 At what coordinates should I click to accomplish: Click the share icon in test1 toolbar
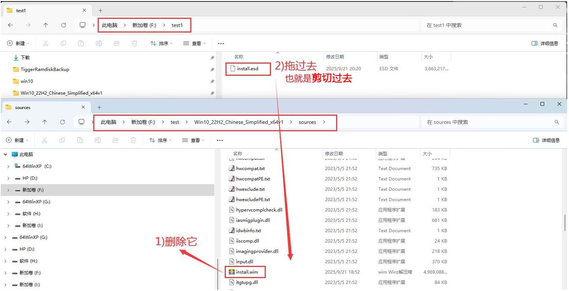(x=117, y=43)
